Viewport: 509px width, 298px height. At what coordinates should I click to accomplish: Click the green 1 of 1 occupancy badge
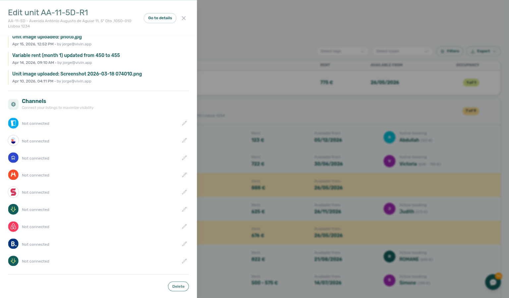click(x=471, y=82)
